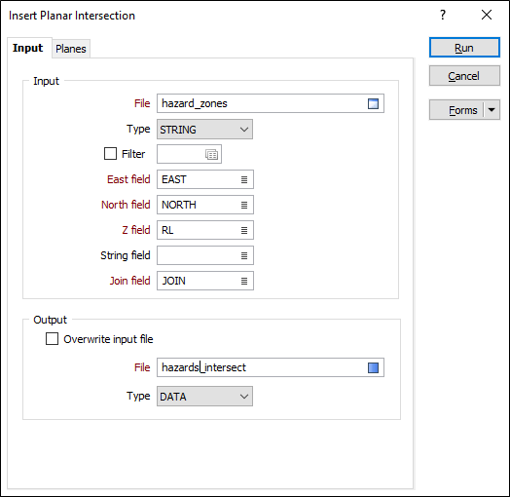510x497 pixels.
Task: Open field list icon for Join field
Action: coord(244,281)
